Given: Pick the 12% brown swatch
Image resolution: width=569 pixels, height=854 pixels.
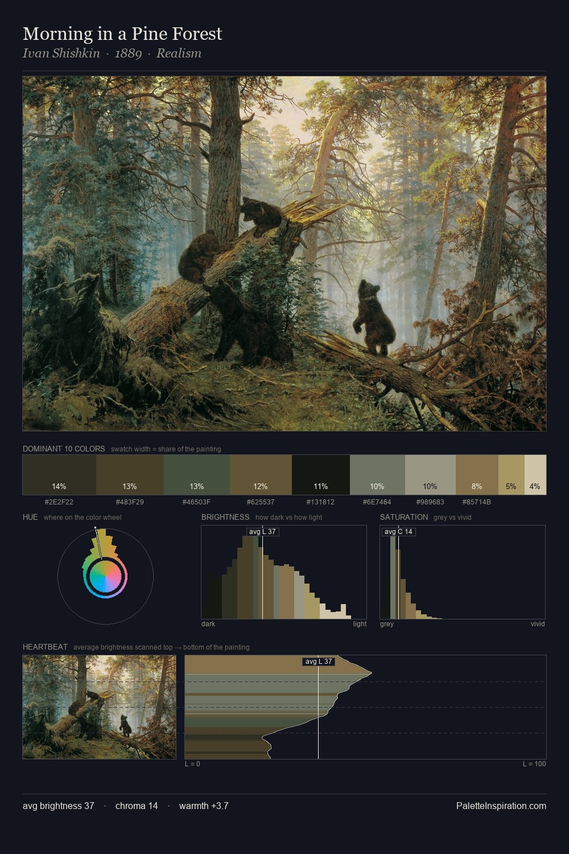Looking at the screenshot, I should coord(261,475).
